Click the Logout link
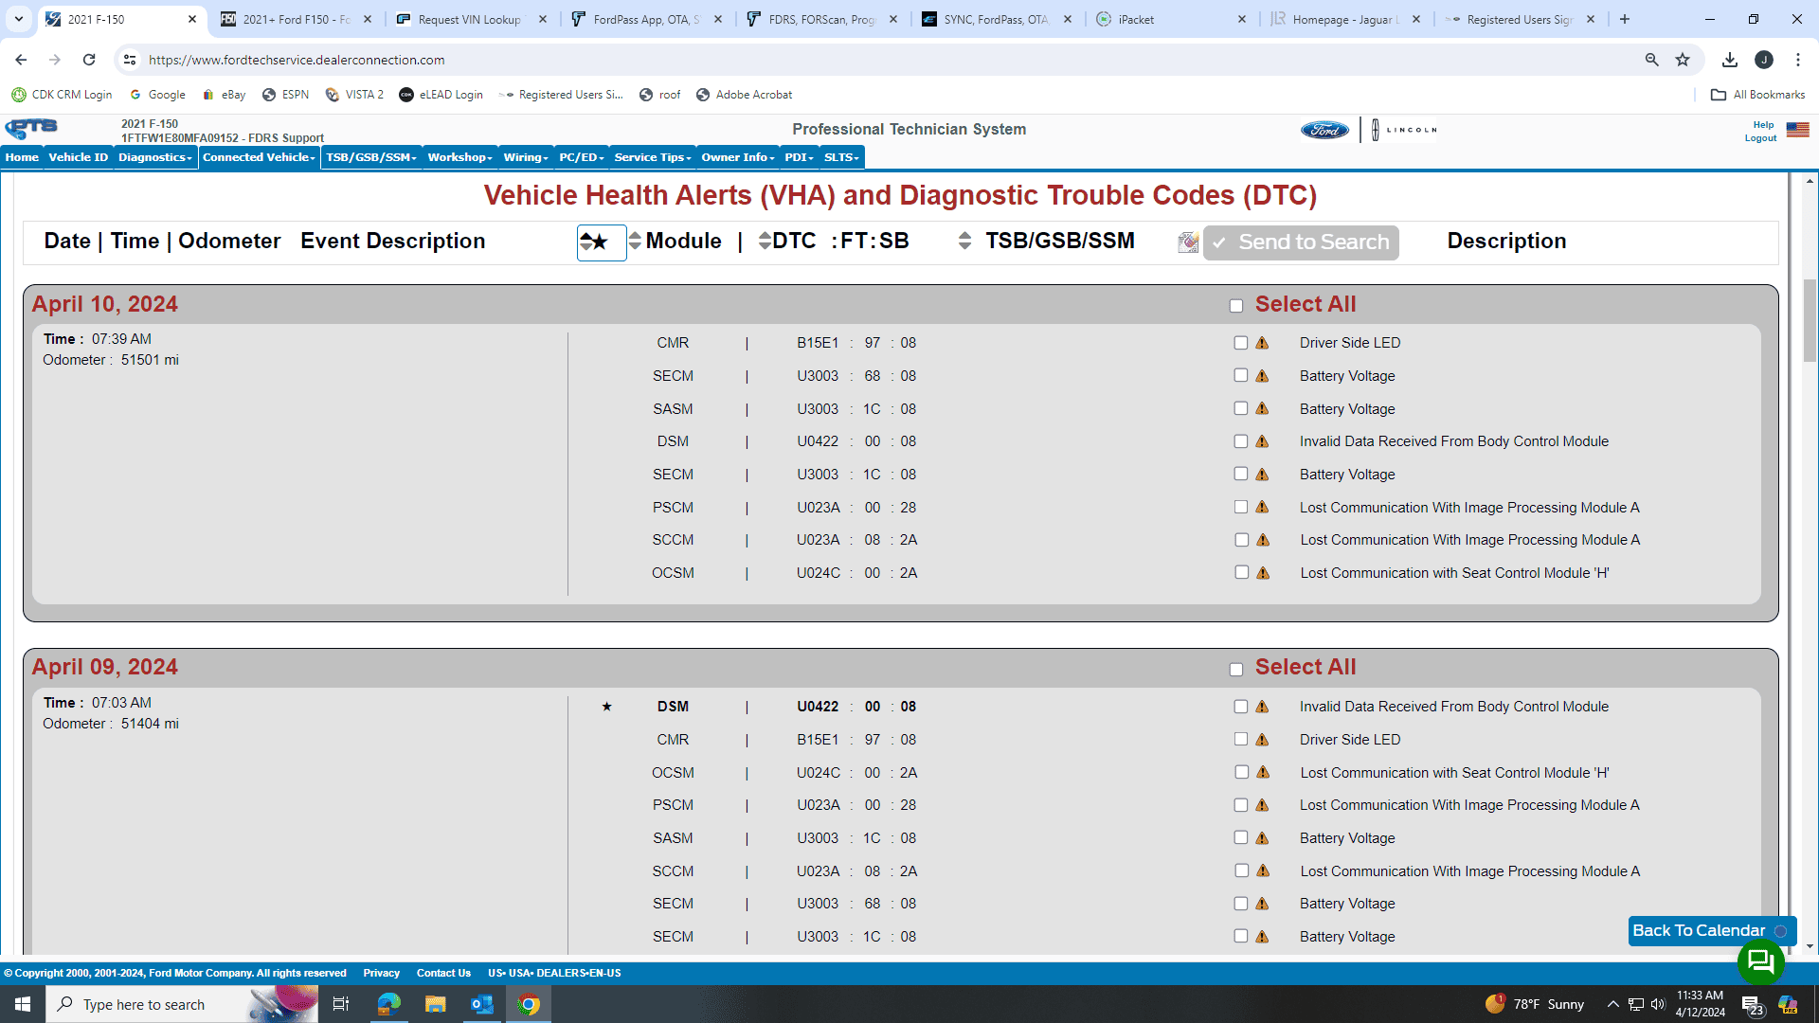The width and height of the screenshot is (1819, 1023). click(x=1759, y=137)
